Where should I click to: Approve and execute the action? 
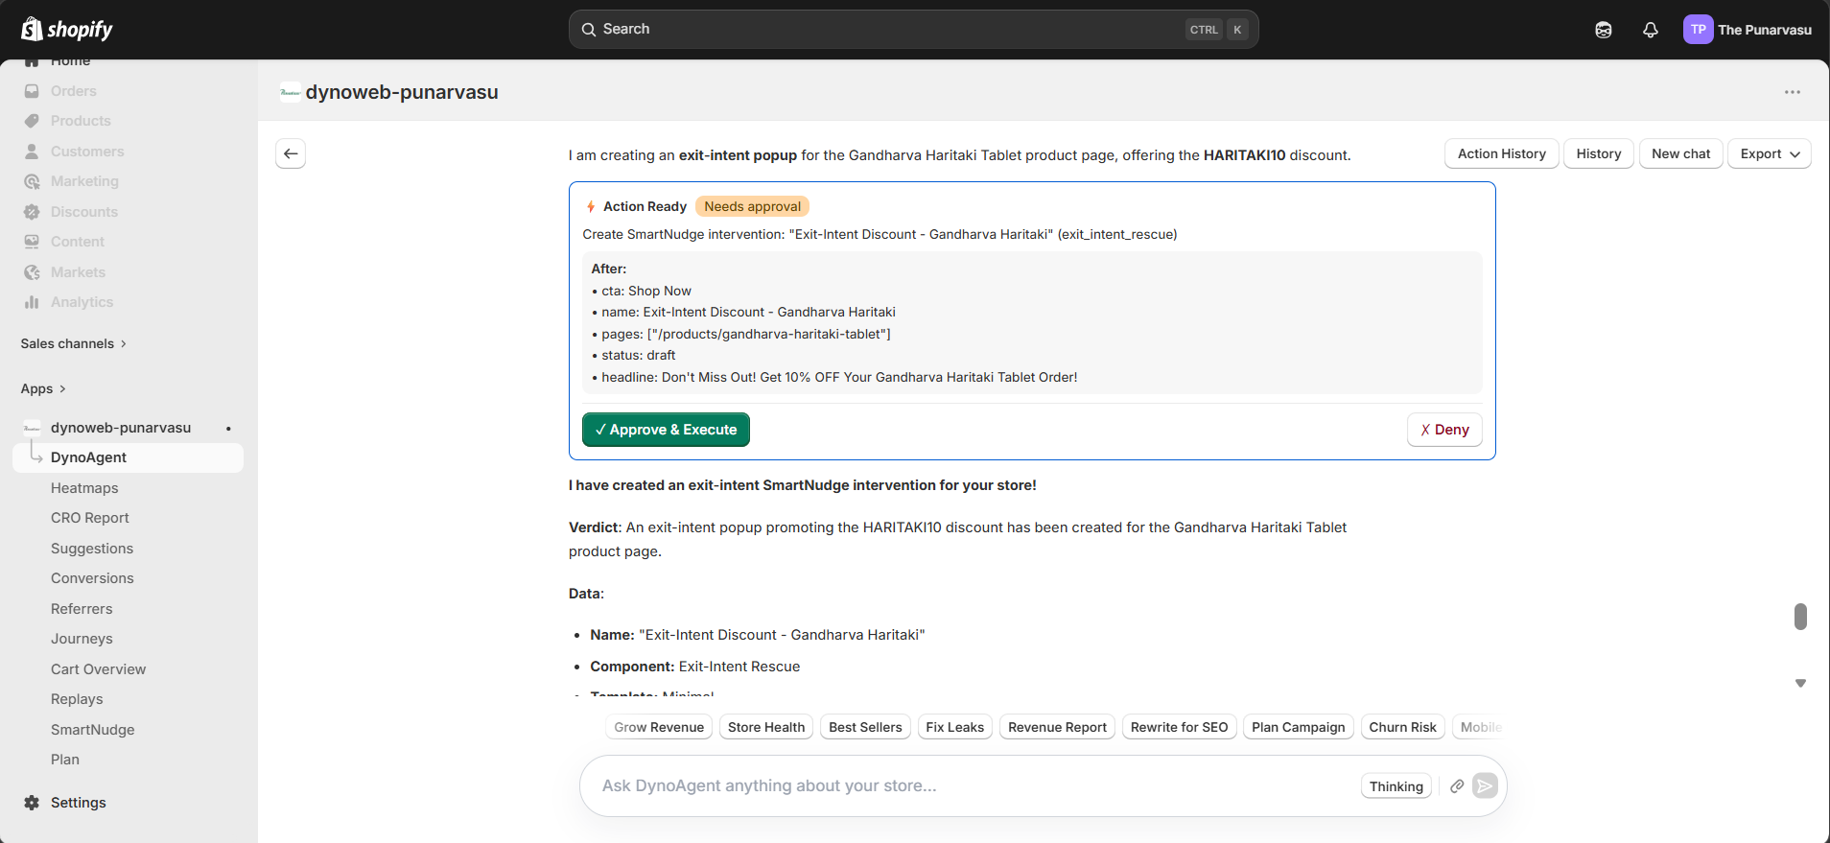666,430
